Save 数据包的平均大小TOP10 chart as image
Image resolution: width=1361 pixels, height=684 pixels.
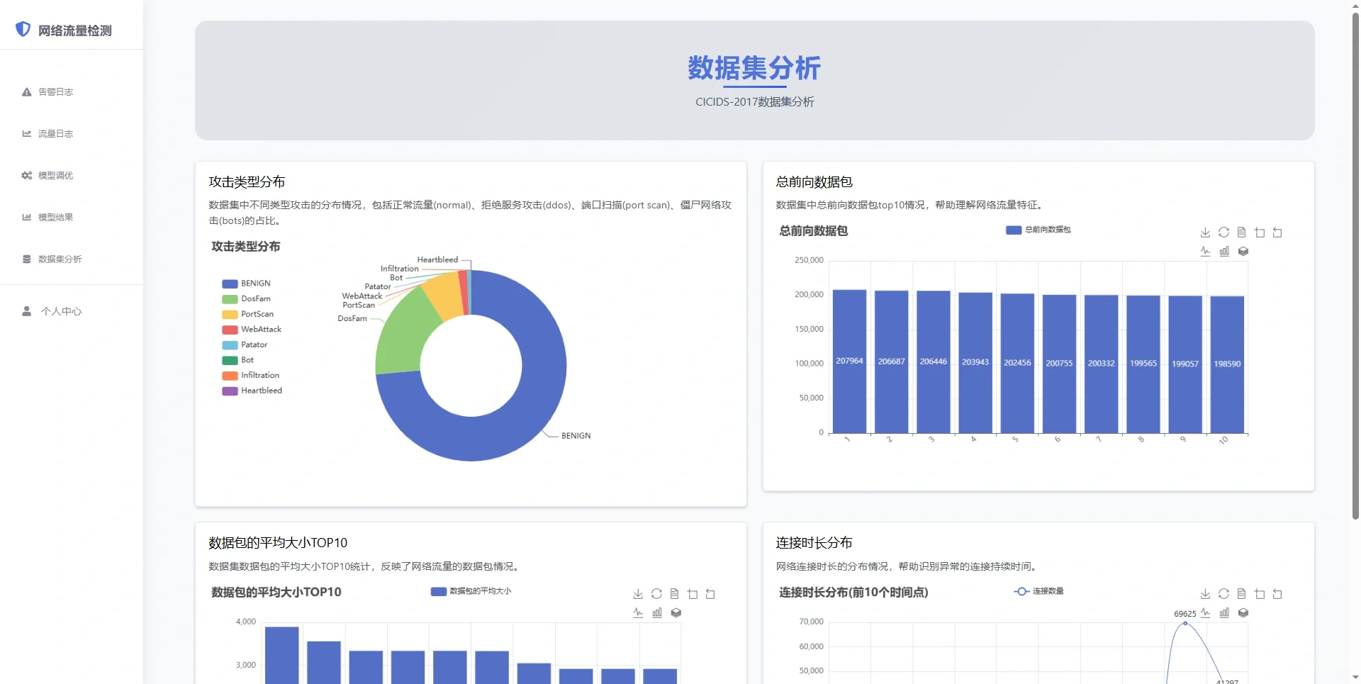coord(638,594)
